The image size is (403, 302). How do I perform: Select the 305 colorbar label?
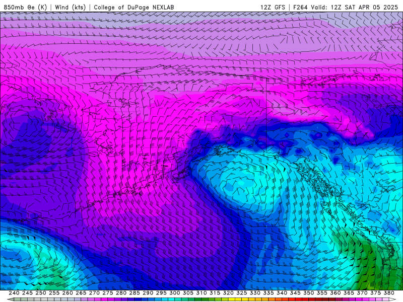(188, 293)
